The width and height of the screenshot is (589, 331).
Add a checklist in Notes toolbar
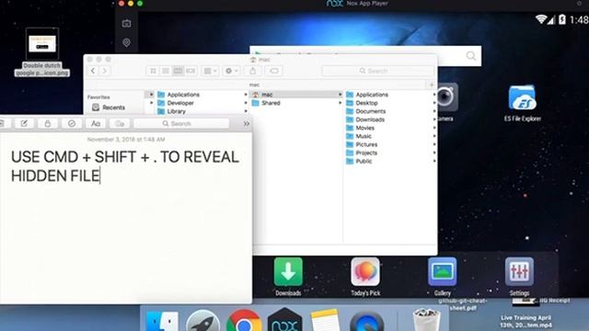click(x=72, y=123)
